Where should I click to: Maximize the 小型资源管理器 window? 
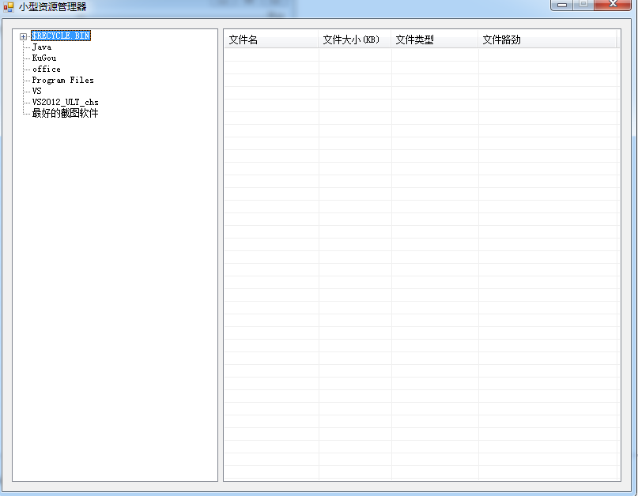583,5
